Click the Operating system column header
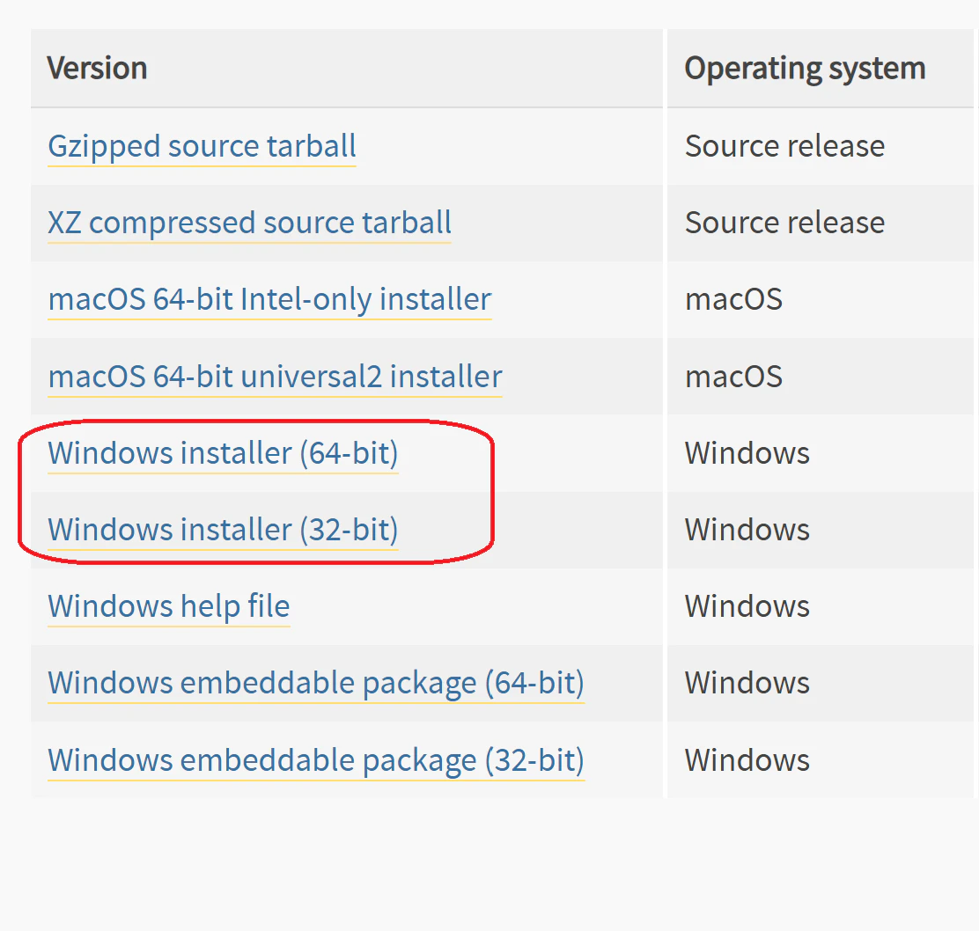This screenshot has width=979, height=931. (805, 69)
